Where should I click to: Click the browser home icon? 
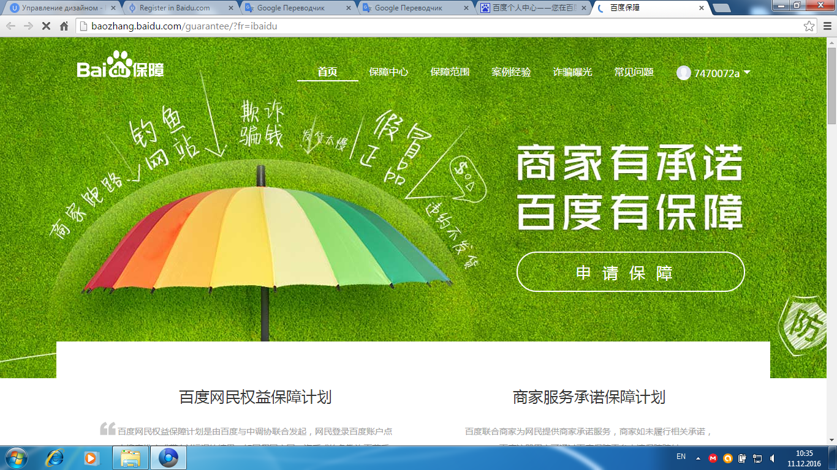(x=64, y=26)
